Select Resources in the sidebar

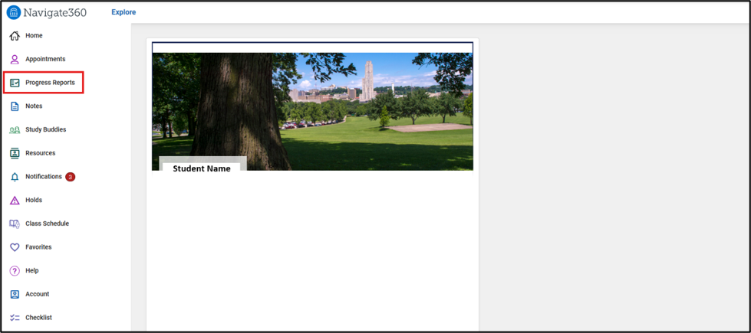tap(40, 153)
